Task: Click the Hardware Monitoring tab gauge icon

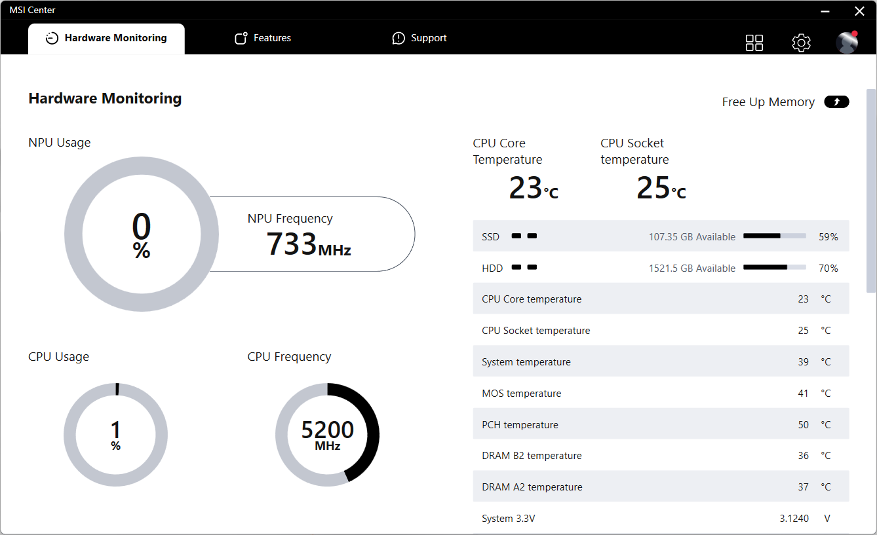Action: click(52, 39)
